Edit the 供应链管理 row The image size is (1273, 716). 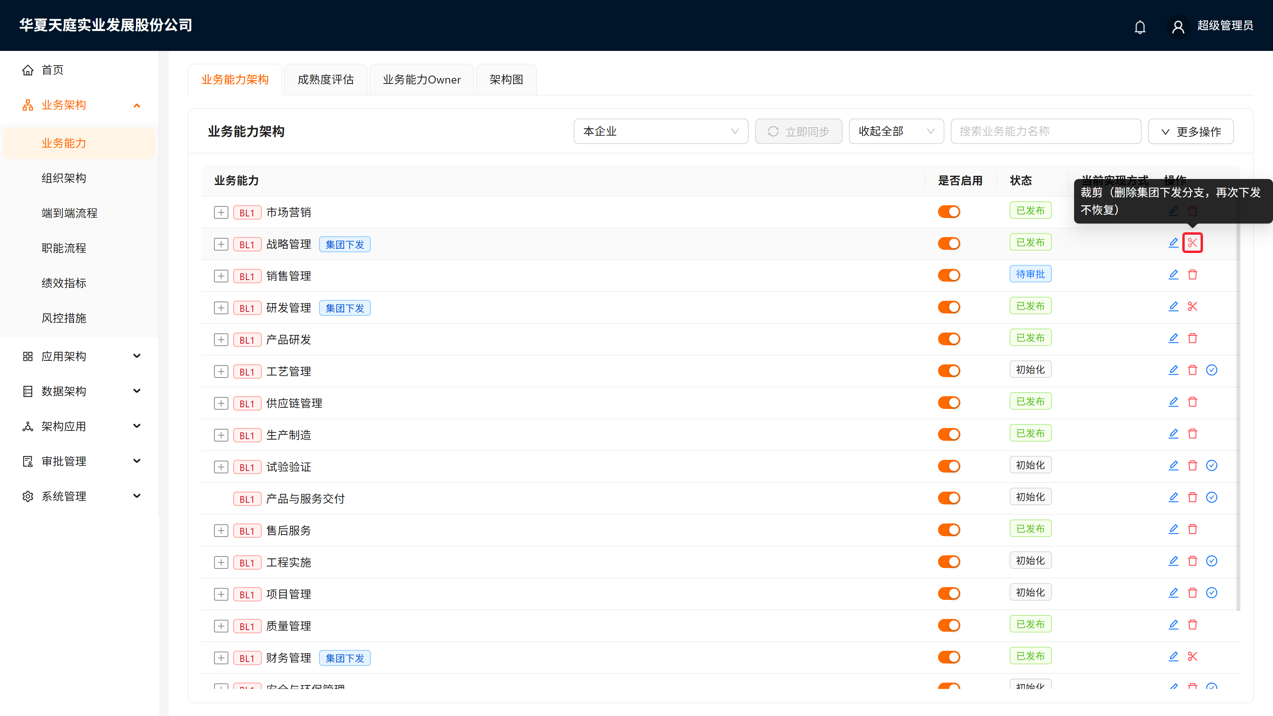pyautogui.click(x=1173, y=402)
